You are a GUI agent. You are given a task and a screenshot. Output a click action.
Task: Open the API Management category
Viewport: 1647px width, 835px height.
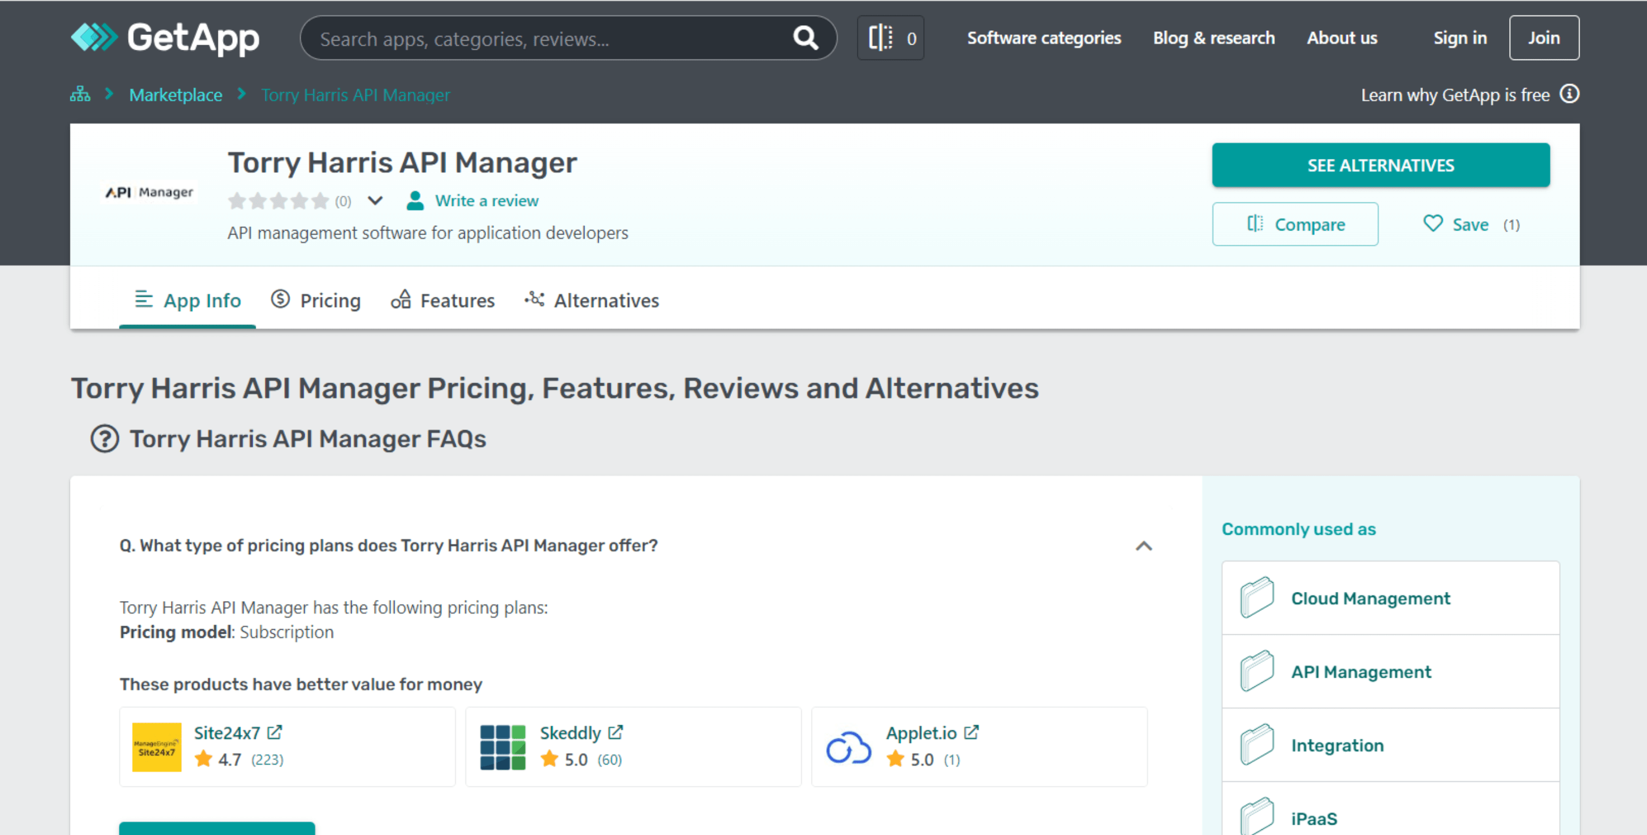(x=1390, y=671)
